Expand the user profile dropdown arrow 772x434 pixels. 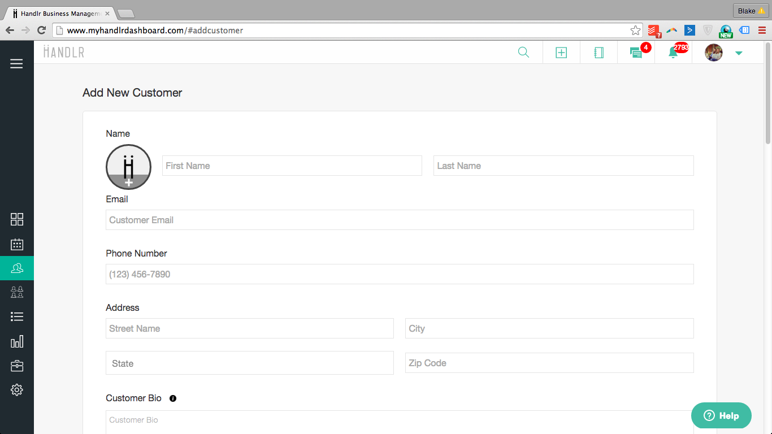point(739,53)
